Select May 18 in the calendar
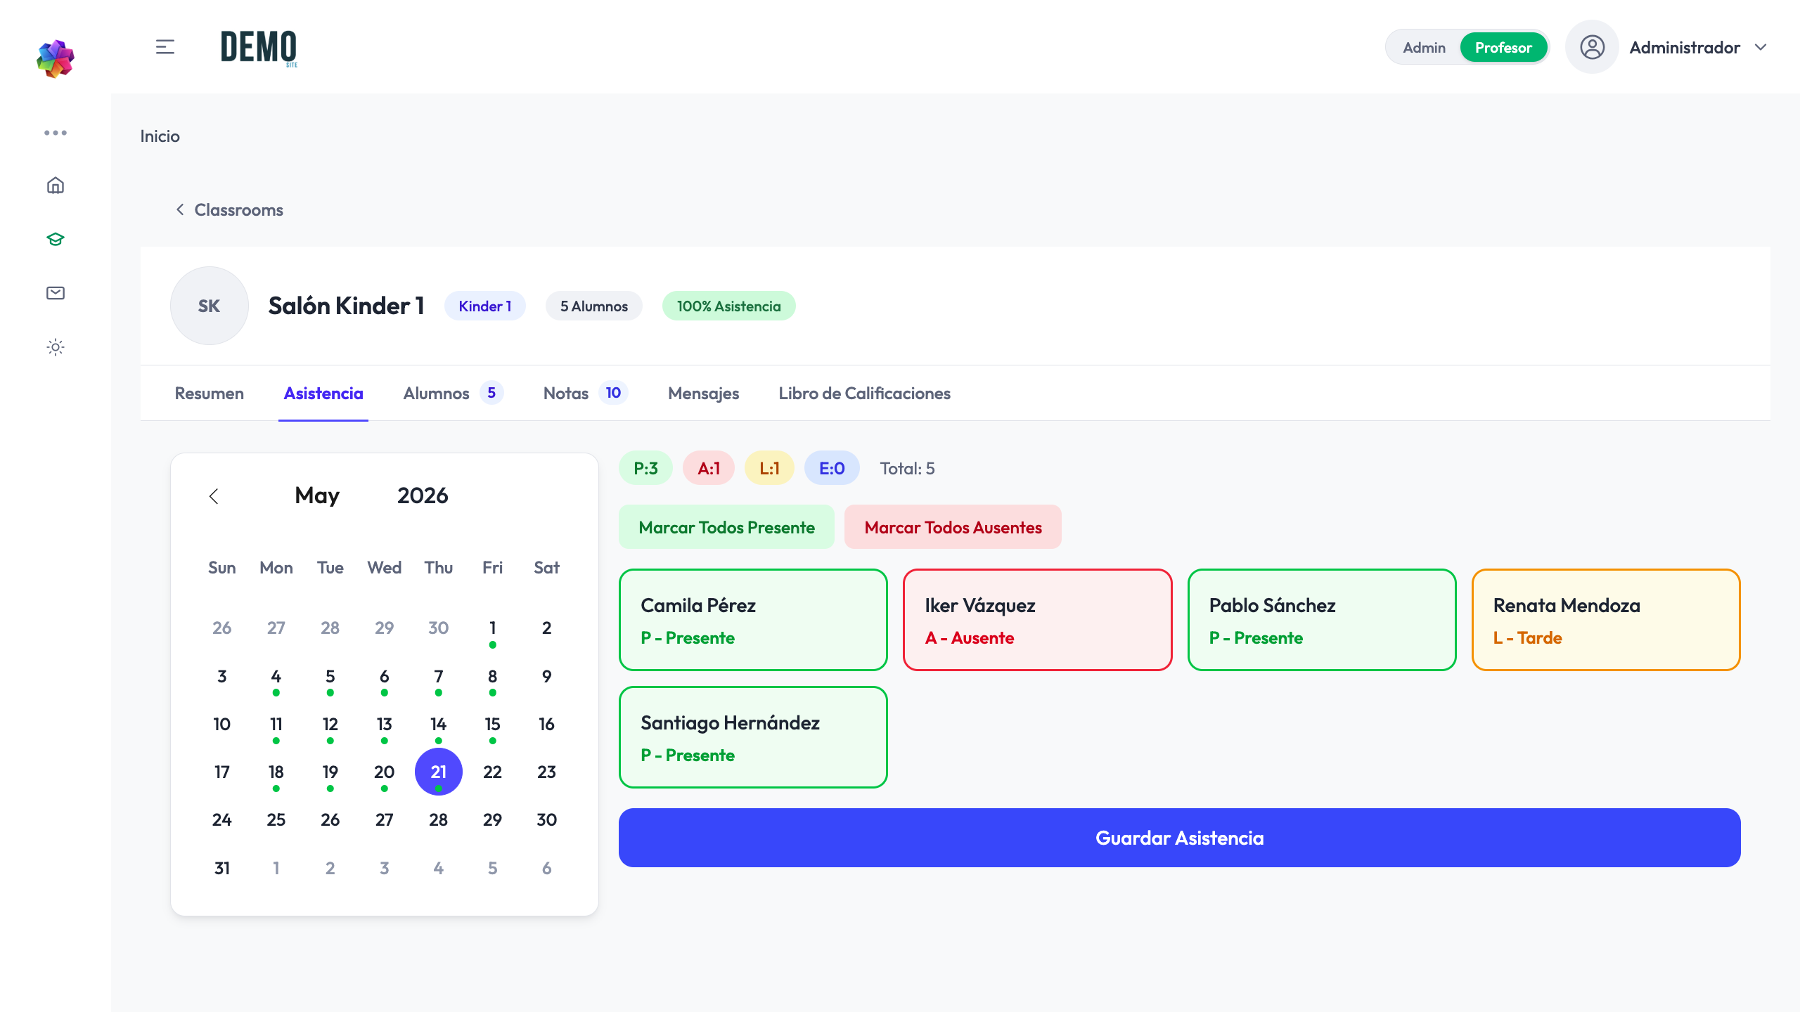The height and width of the screenshot is (1012, 1800). click(x=276, y=772)
